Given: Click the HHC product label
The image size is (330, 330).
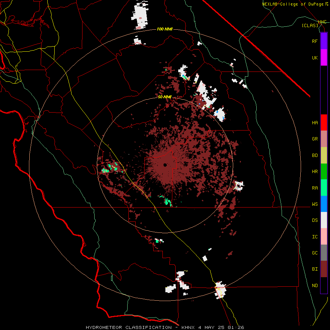Looking at the screenshot, I should [x=322, y=22].
